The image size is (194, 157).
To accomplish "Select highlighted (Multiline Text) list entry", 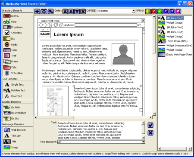I will pos(175,18).
